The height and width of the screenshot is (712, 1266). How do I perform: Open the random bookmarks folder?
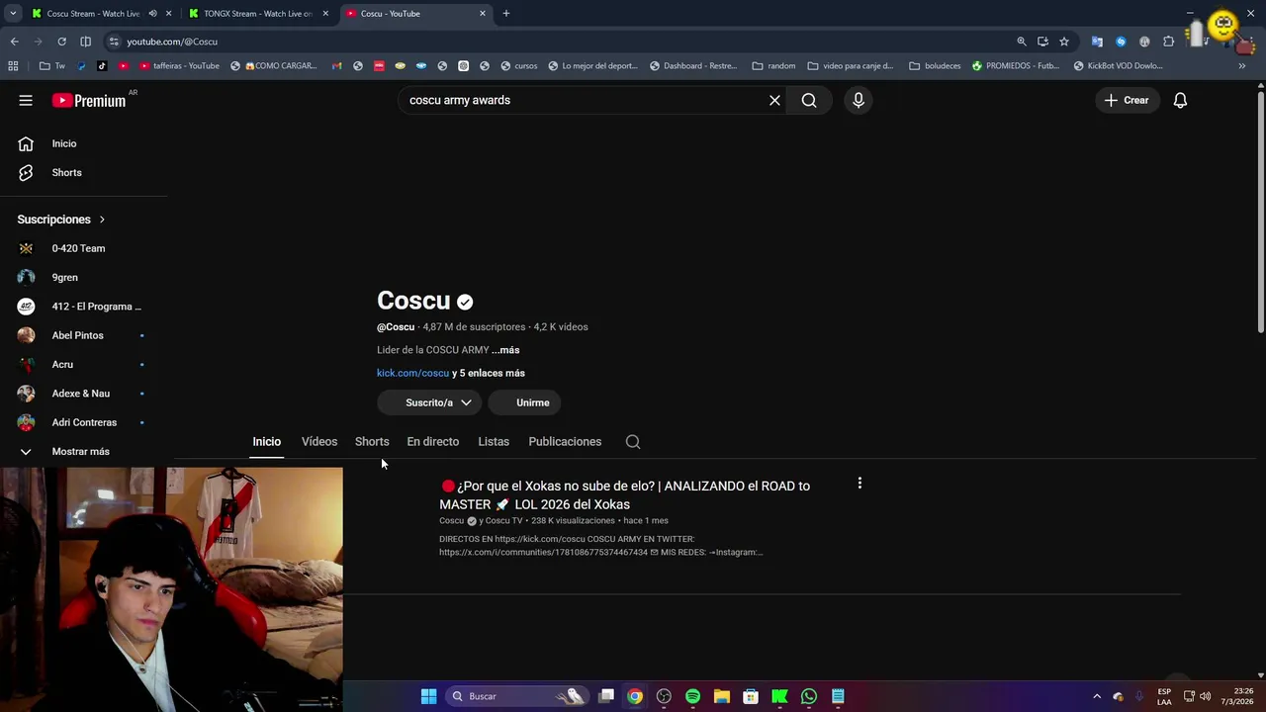773,66
